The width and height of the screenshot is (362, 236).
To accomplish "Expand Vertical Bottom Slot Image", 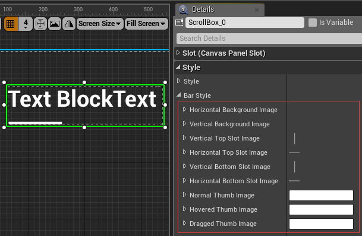I will pyautogui.click(x=184, y=166).
